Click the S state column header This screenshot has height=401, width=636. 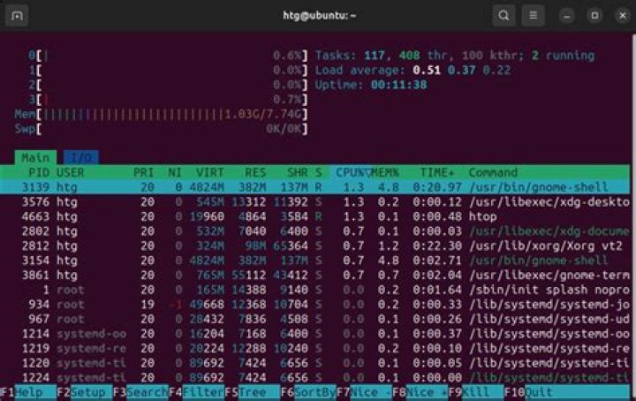318,173
